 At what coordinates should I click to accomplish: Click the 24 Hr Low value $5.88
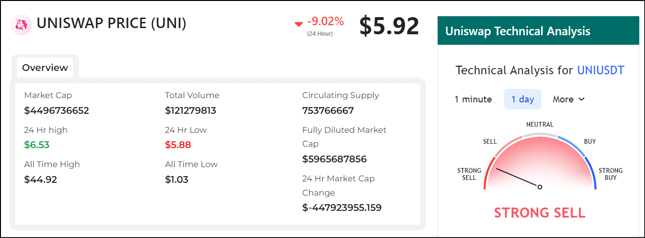click(x=178, y=145)
